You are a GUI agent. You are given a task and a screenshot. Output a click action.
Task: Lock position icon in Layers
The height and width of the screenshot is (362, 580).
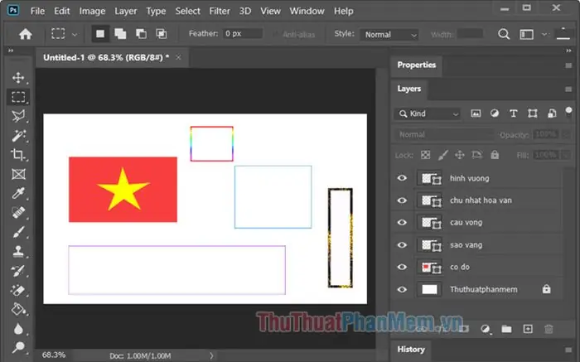pyautogui.click(x=459, y=155)
